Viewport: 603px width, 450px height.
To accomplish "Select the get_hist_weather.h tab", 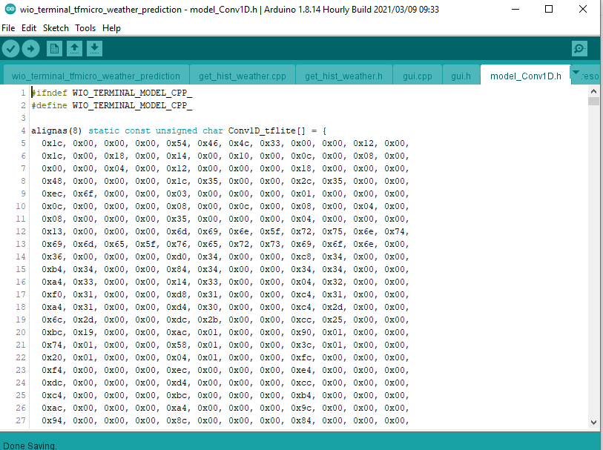I will pos(343,76).
